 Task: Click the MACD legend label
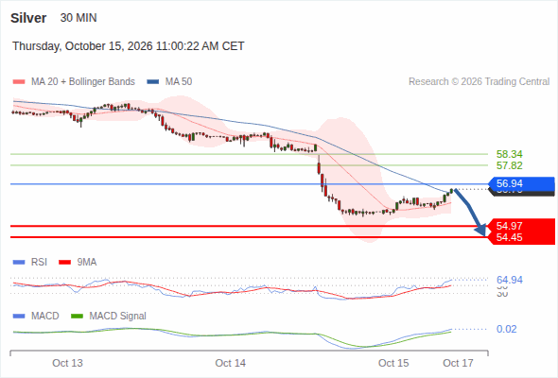point(44,317)
